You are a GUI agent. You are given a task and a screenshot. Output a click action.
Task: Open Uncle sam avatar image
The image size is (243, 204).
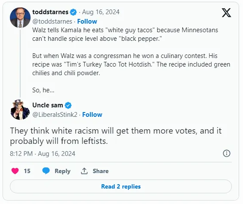20,110
